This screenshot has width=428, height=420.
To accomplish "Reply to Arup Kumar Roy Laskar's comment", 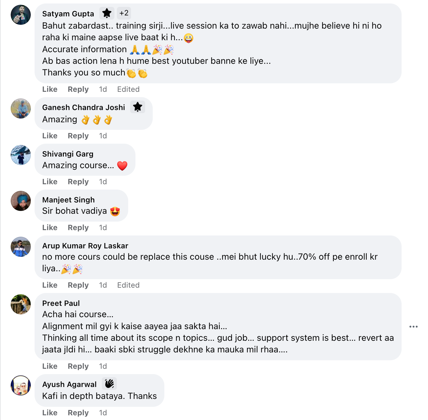I will click(x=78, y=285).
